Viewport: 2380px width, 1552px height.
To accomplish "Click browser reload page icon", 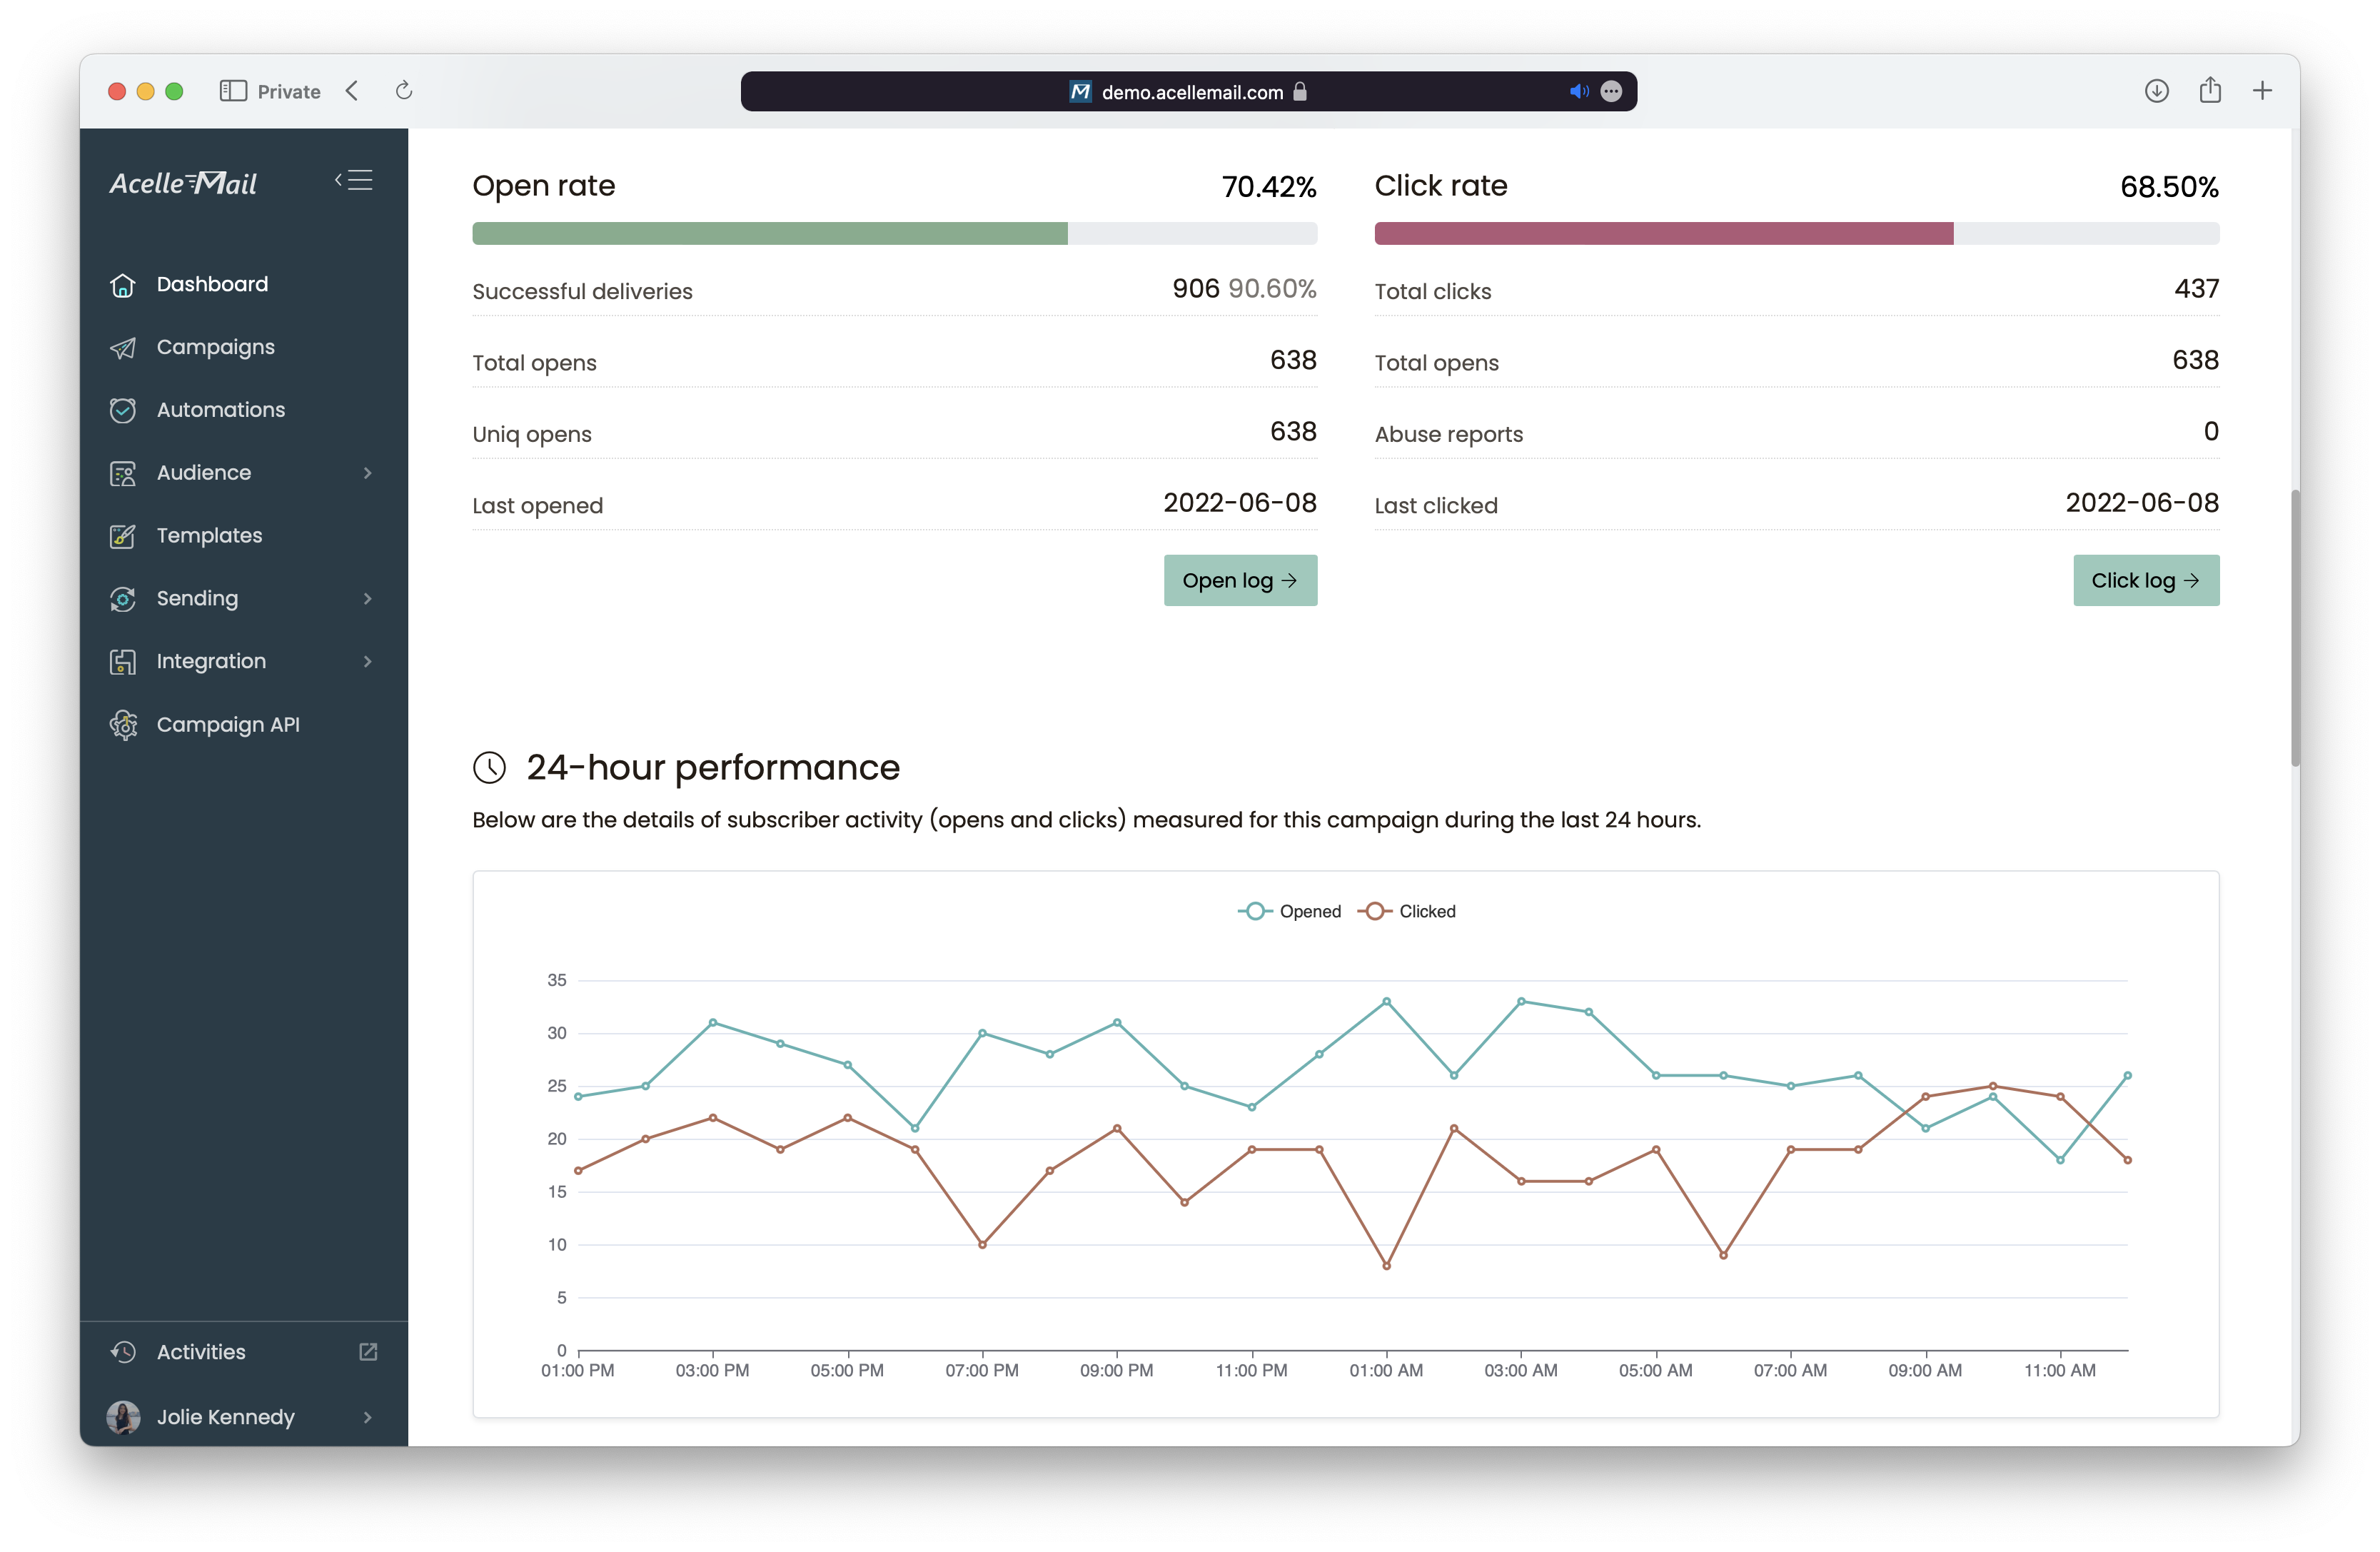I will click(404, 91).
